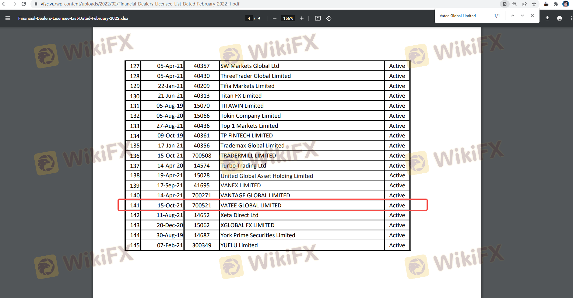Jump to next search match arrow
Image resolution: width=573 pixels, height=298 pixels.
[x=522, y=16]
